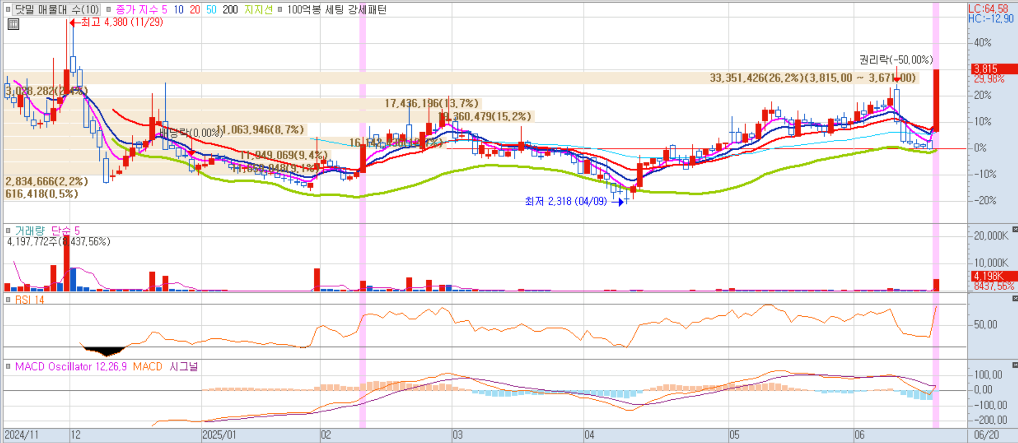The height and width of the screenshot is (443, 1018).
Task: Close the volume panel with its X icon
Action: pos(1015,229)
